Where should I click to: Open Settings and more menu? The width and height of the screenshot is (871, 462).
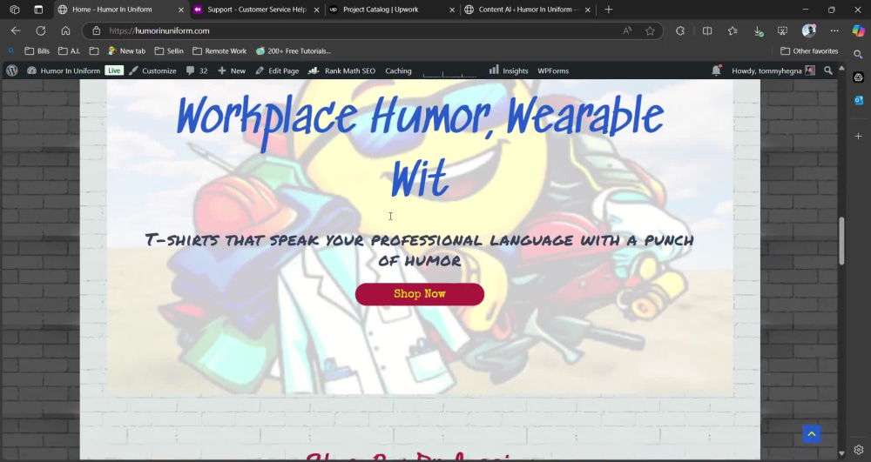coord(834,30)
